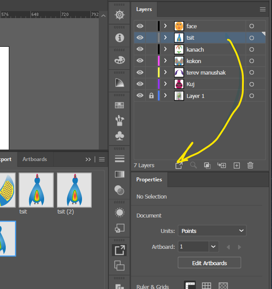This screenshot has width=272, height=289.
Task: Select the Kuj layer name
Action: 190,84
